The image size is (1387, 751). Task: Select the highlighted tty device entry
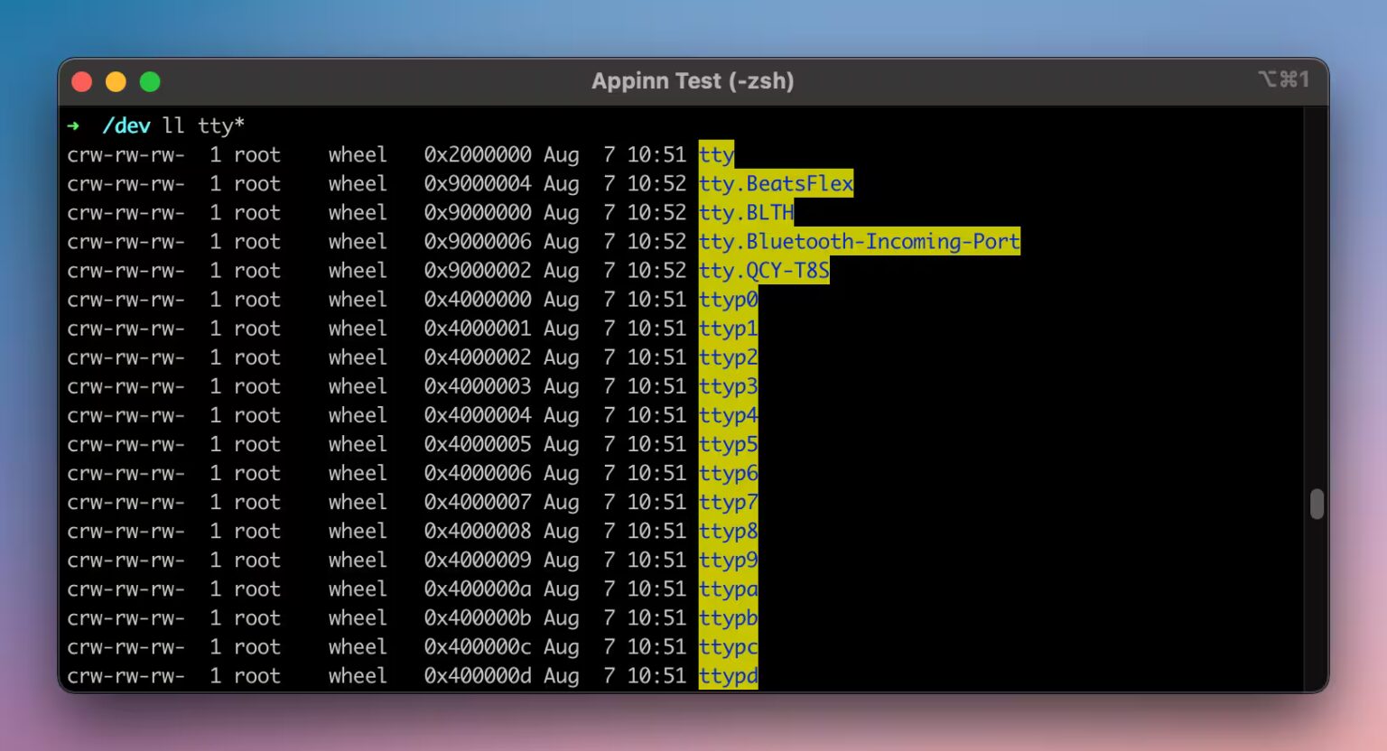pyautogui.click(x=715, y=154)
